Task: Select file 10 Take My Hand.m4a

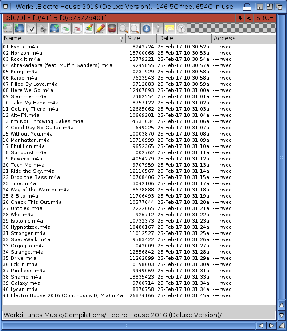Action: coord(31,103)
